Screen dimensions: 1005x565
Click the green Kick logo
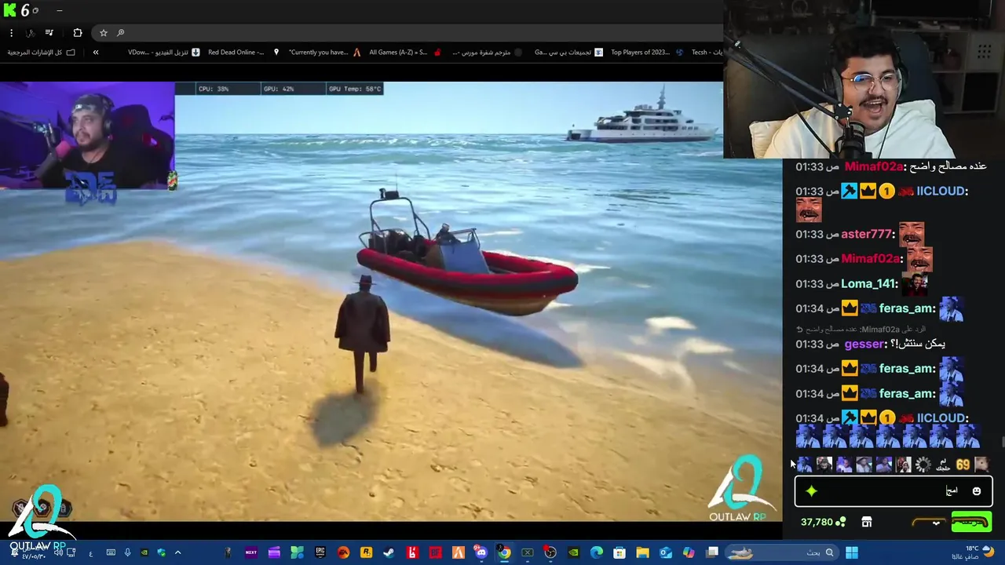(8, 9)
